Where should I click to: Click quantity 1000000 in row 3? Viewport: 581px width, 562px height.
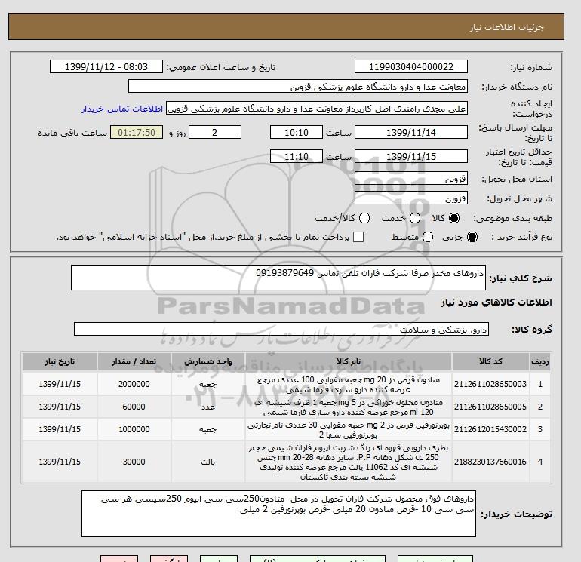point(134,429)
